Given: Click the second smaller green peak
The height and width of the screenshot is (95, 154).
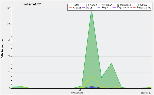Looking at the screenshot, I should click(111, 63).
